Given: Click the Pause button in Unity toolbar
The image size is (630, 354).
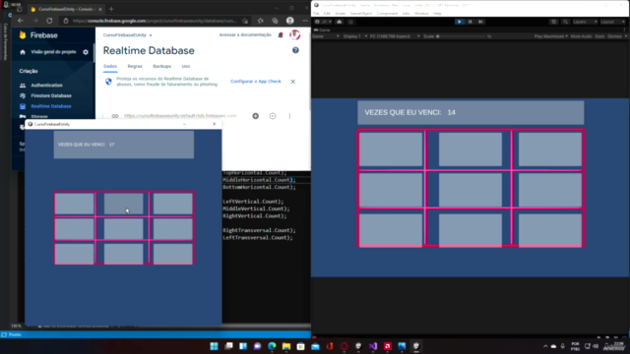Looking at the screenshot, I should click(471, 22).
